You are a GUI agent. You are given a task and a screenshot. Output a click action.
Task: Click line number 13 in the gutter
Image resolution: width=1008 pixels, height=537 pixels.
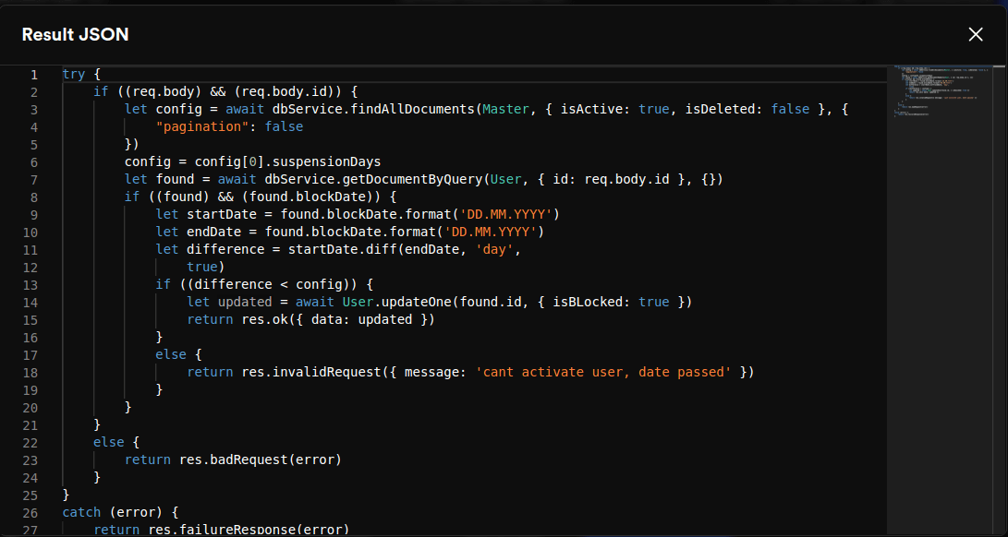30,284
